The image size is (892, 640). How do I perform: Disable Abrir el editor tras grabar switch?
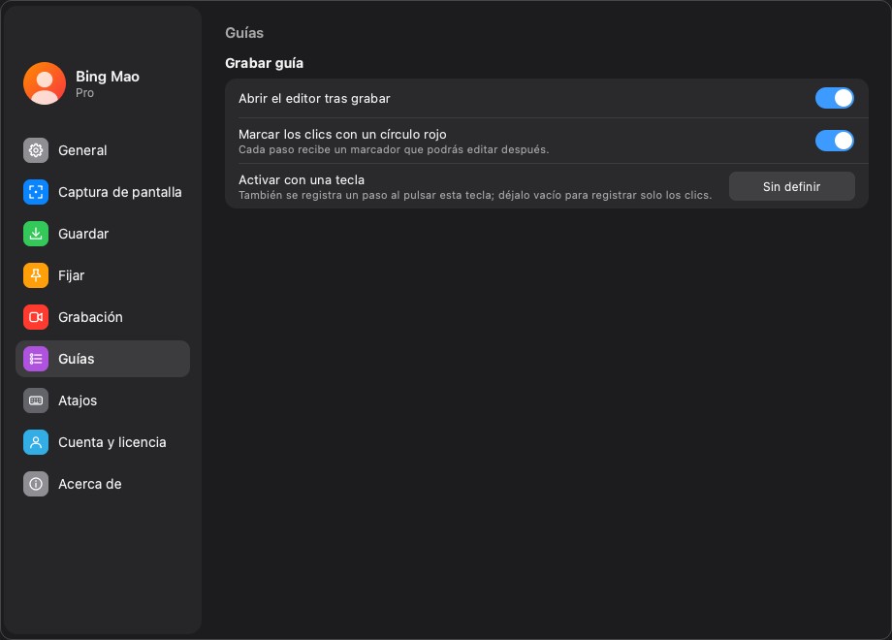(x=835, y=98)
